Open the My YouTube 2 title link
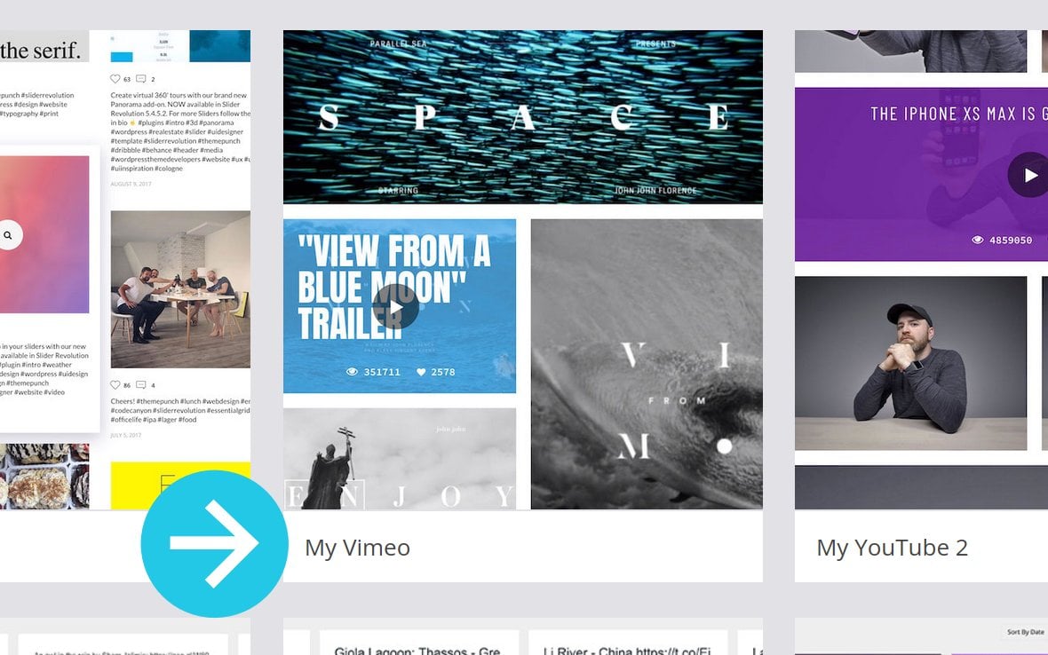1048x655 pixels. 893,548
